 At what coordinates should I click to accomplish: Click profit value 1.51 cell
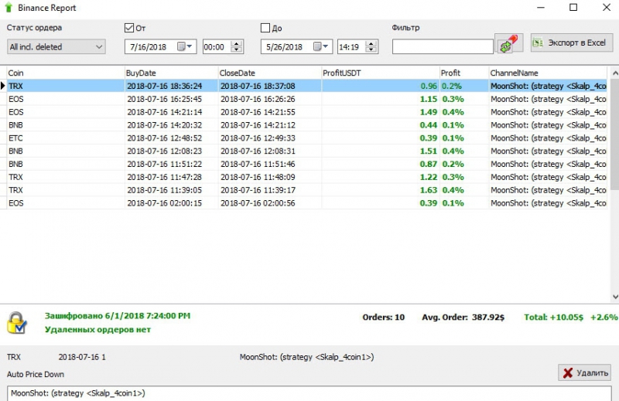(x=381, y=151)
